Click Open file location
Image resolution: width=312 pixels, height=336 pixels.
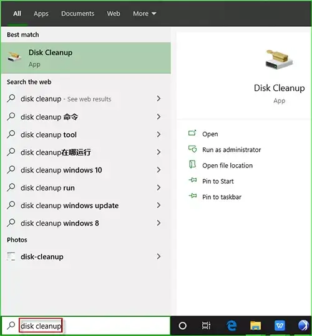227,166
